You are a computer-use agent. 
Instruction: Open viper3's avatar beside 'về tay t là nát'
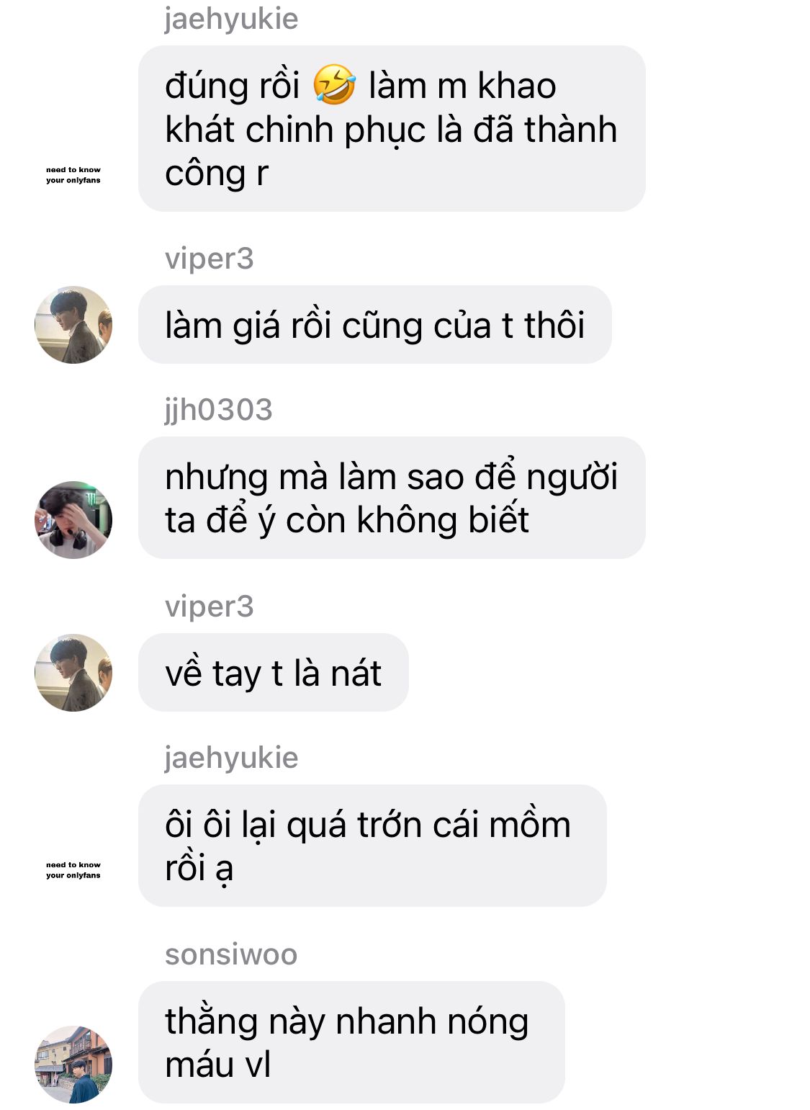point(73,673)
